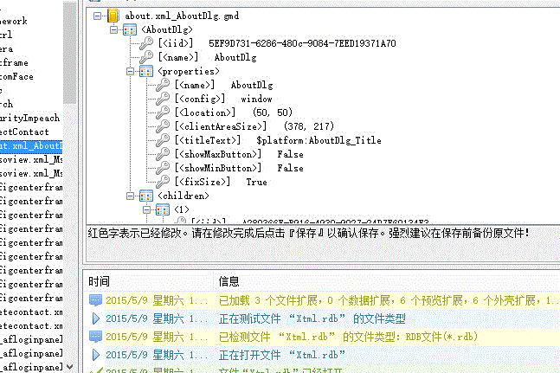This screenshot has width=560, height=373.
Task: Select the [<titleText>] property row
Action: (278, 140)
